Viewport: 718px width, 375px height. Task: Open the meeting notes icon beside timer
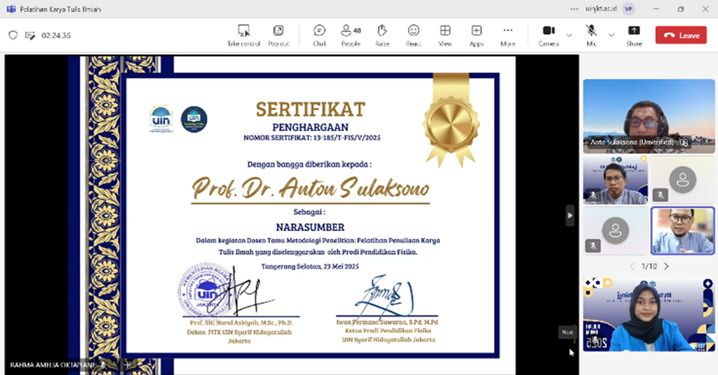pyautogui.click(x=30, y=35)
